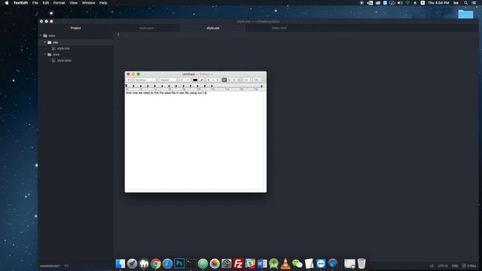The image size is (482, 271).
Task: Collapse the scss folder in project tree
Action: (x=45, y=54)
